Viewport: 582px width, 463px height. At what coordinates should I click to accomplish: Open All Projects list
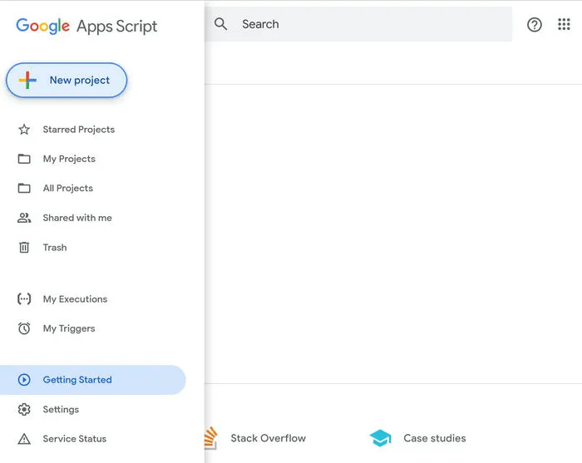(x=68, y=188)
